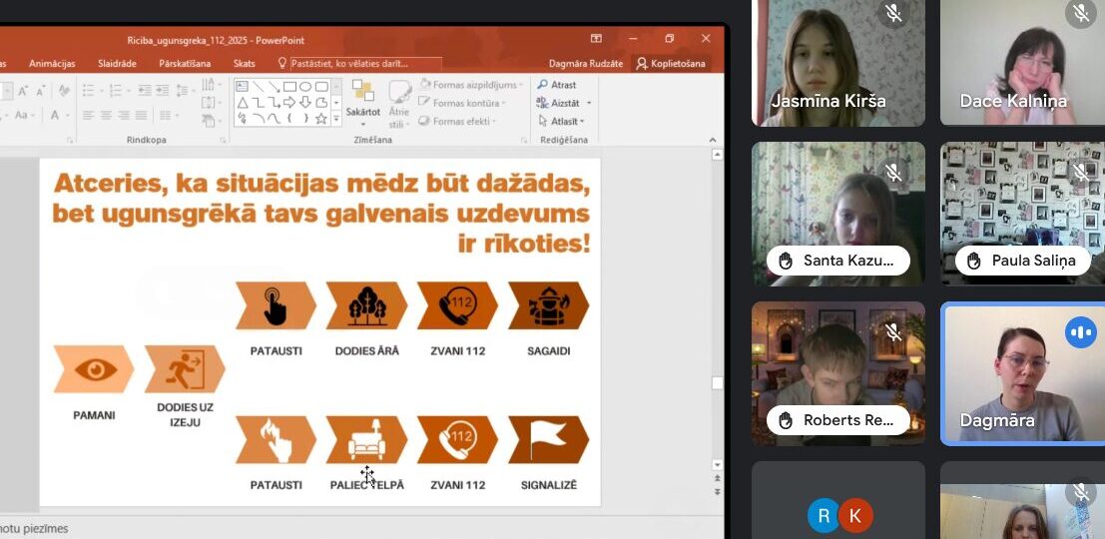Viewport: 1105px width, 539px height.
Task: Click Dagmāra Rudzāte account name
Action: [x=586, y=64]
